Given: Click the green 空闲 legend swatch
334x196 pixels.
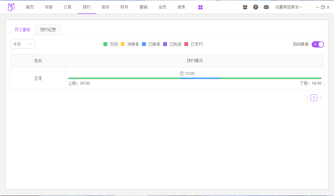Looking at the screenshot, I should (105, 44).
